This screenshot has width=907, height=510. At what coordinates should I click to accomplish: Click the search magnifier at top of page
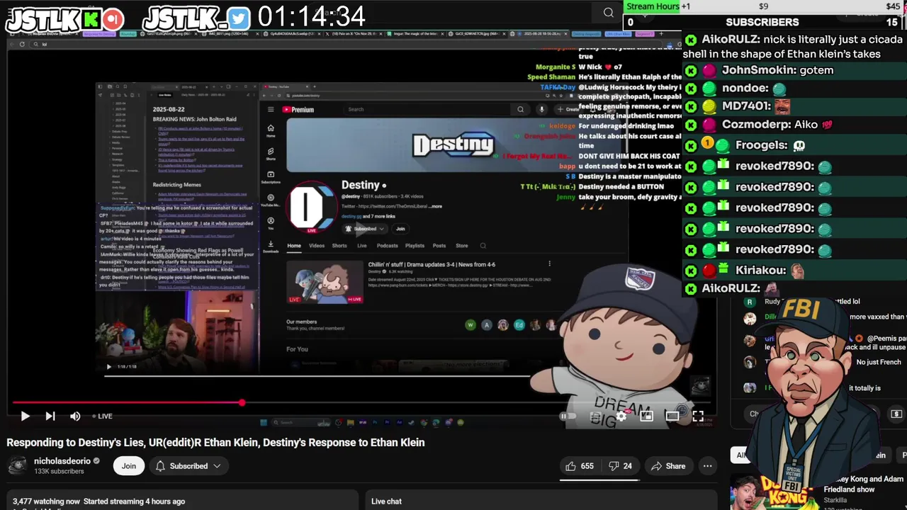[x=608, y=13]
